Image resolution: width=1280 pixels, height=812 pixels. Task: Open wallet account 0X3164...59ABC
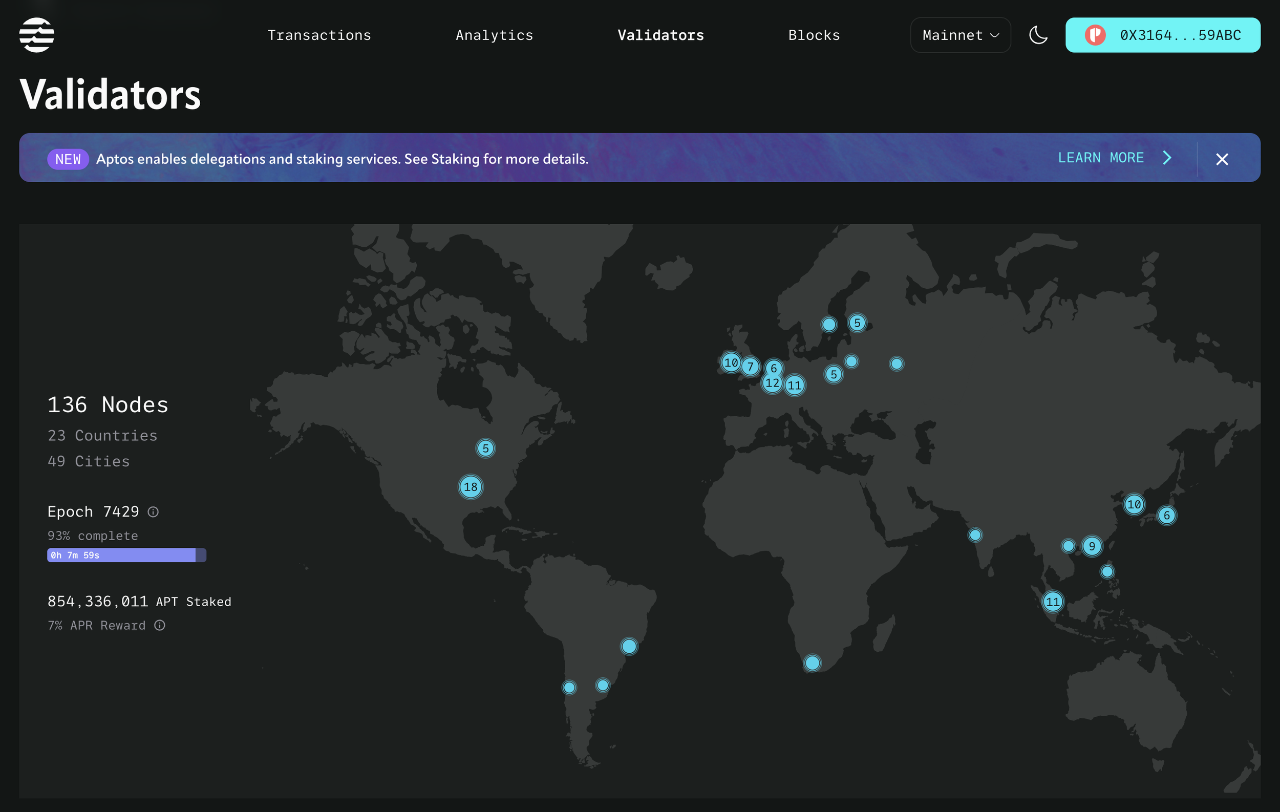click(1163, 35)
